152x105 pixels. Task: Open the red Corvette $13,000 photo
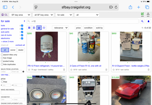131,90
